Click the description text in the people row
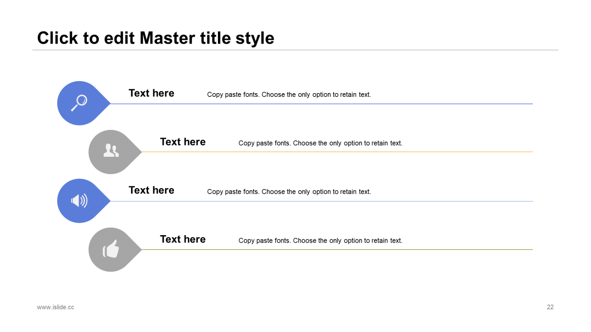 [x=320, y=143]
